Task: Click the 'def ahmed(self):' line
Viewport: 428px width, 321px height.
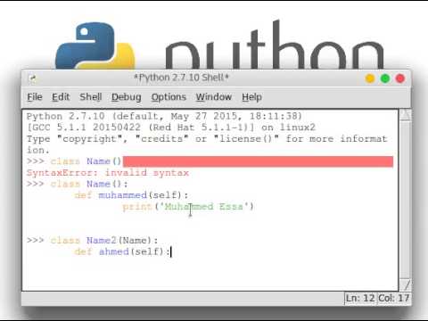Action: click(122, 251)
